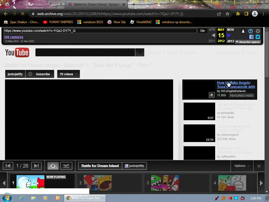Click the YouTube logo

[17, 52]
